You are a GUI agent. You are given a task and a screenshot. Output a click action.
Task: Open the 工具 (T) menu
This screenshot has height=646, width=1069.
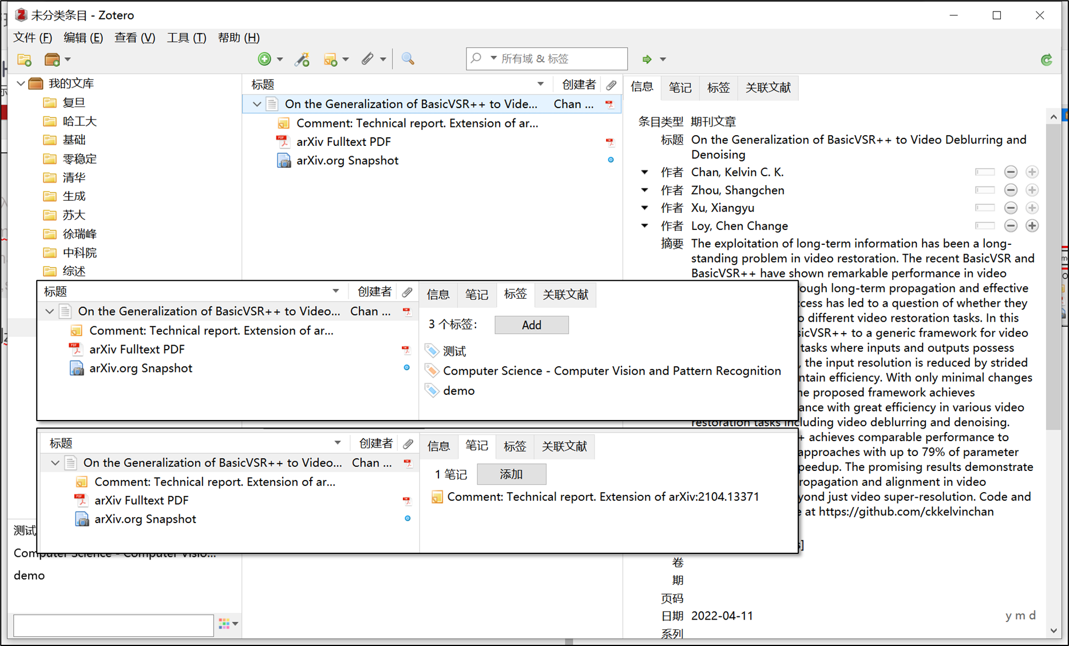click(187, 38)
